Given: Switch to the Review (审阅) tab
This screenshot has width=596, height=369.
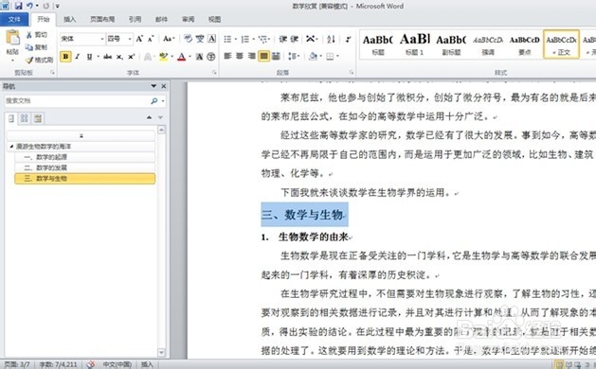Looking at the screenshot, I should [189, 19].
